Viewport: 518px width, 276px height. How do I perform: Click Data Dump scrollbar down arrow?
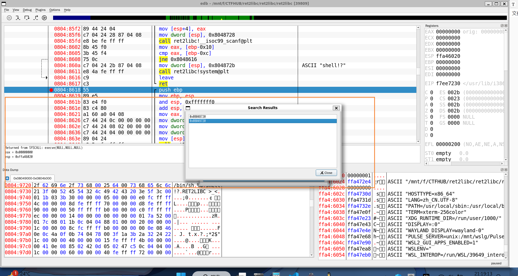point(312,255)
